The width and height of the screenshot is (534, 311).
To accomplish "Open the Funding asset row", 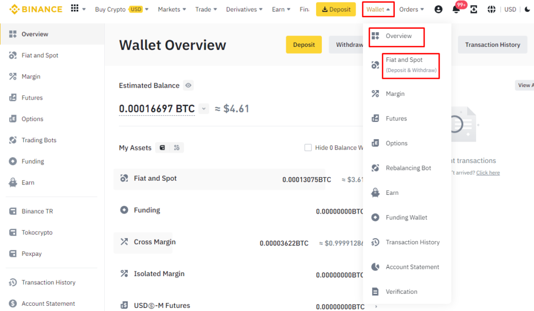I will pyautogui.click(x=238, y=210).
